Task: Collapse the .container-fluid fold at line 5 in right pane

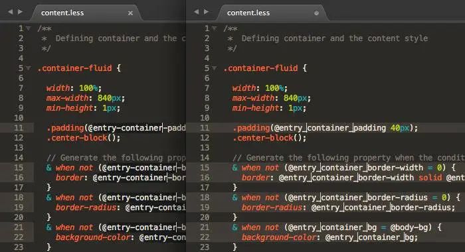Action: click(215, 68)
